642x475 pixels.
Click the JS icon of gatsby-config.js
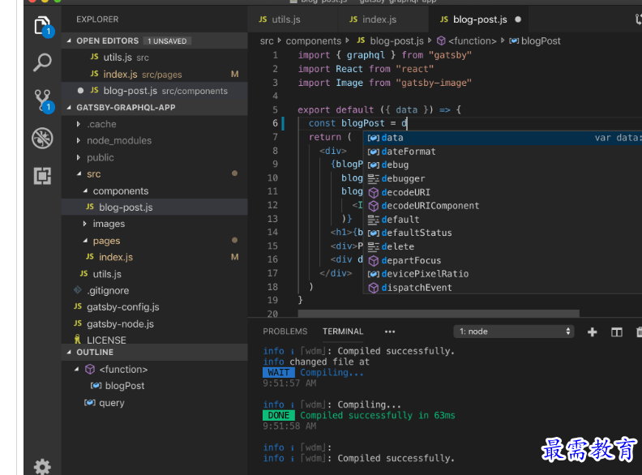coord(78,306)
